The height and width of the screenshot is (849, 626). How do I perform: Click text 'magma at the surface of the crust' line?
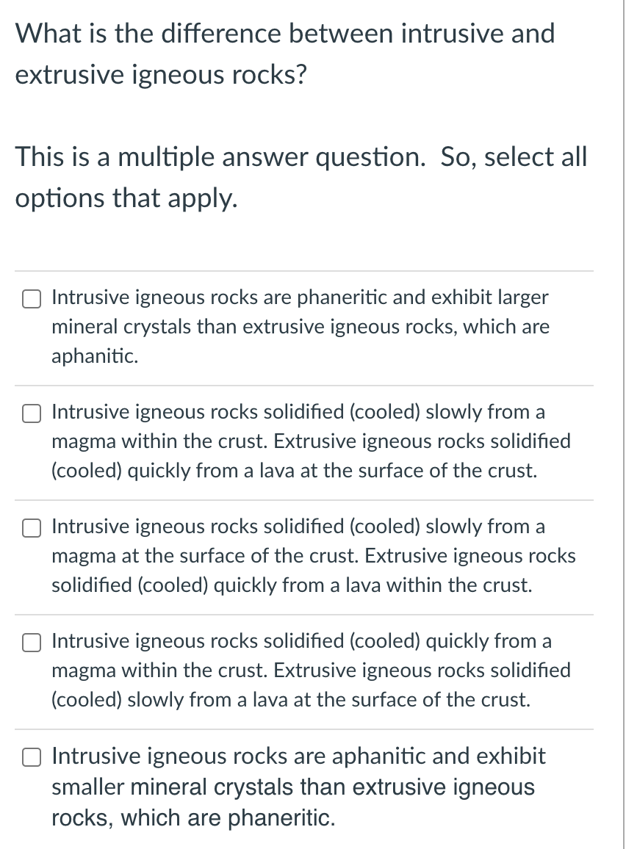(x=205, y=555)
